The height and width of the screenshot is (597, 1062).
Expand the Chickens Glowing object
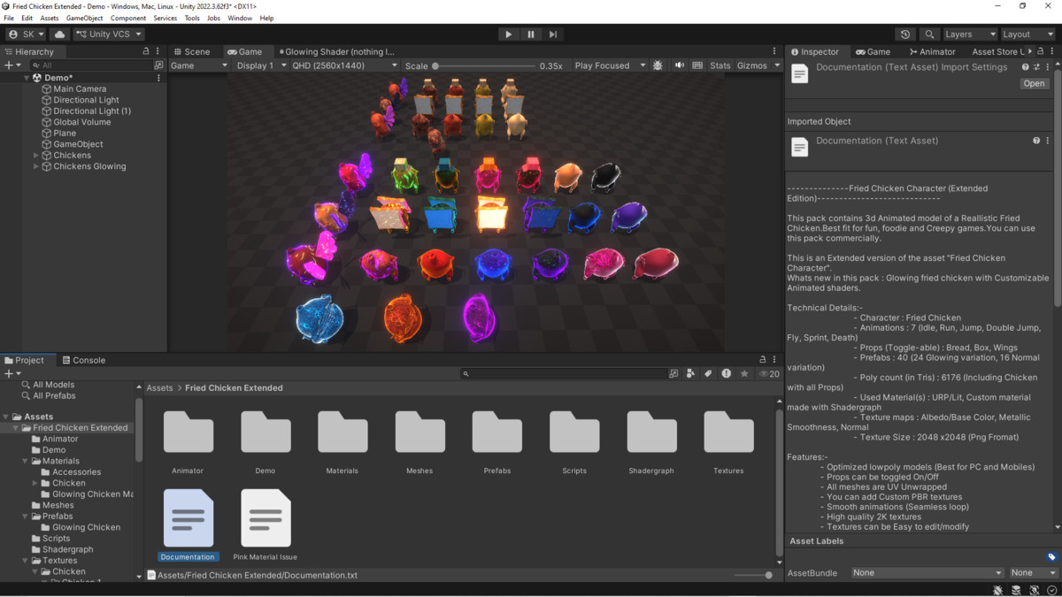point(36,166)
